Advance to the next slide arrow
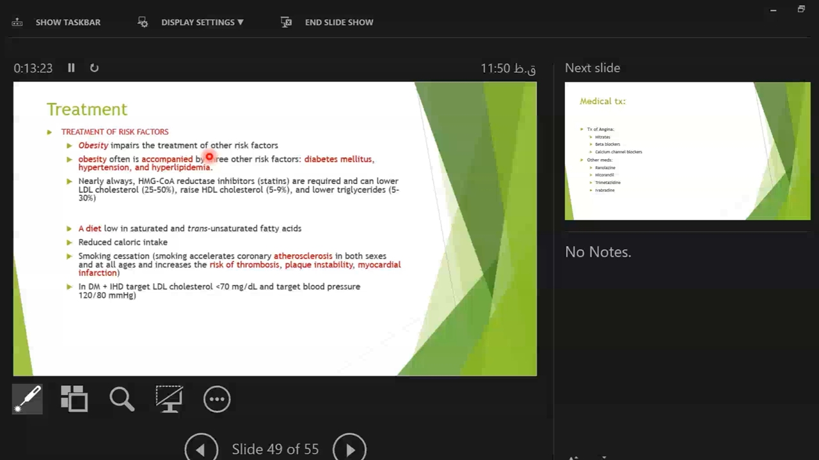 349,448
